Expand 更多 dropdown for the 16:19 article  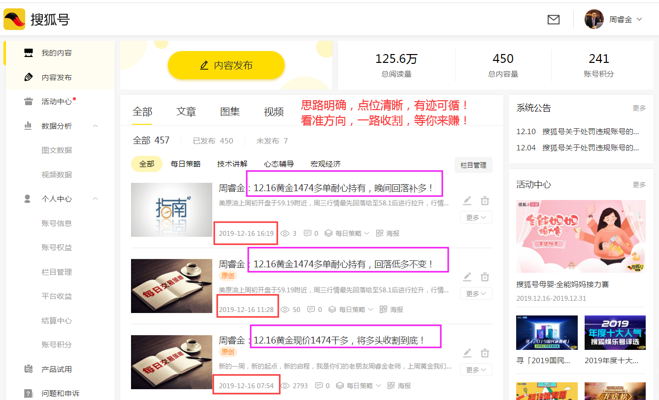click(476, 217)
